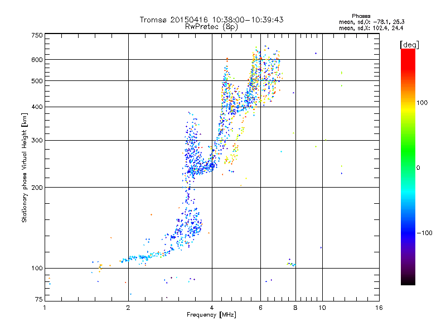Screen dimensions: 446x335
Task: Click the colorbar tick label '100'
Action: click(422, 103)
